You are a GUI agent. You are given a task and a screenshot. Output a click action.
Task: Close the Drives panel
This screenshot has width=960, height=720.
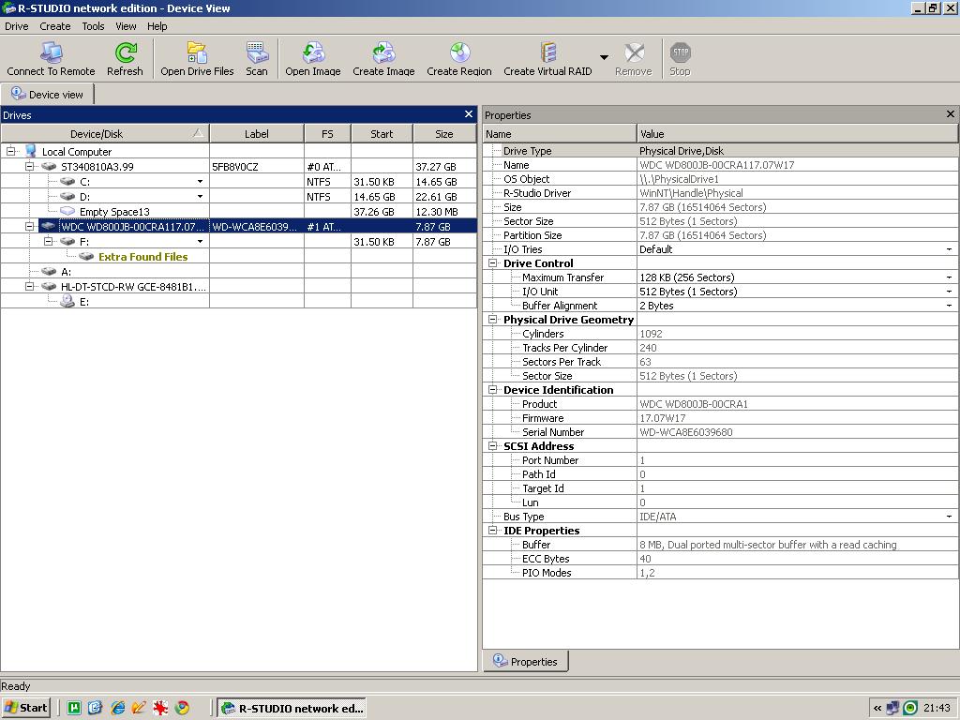click(469, 114)
